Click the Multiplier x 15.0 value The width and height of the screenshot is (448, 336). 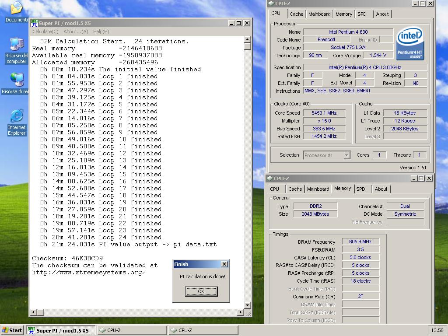[324, 121]
